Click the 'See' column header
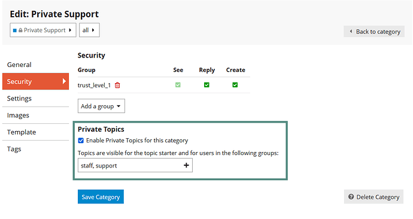Image resolution: width=413 pixels, height=219 pixels. (178, 70)
